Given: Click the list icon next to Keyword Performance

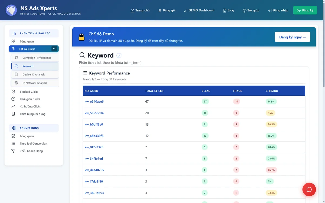Looking at the screenshot, I should [x=85, y=73].
